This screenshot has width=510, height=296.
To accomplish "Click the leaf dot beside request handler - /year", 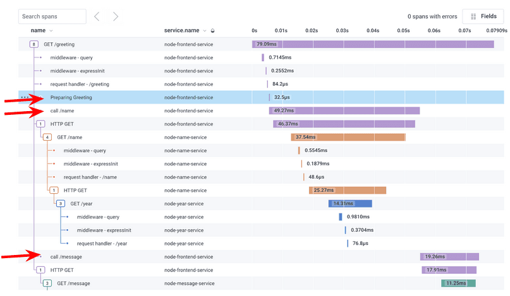I will pos(68,244).
